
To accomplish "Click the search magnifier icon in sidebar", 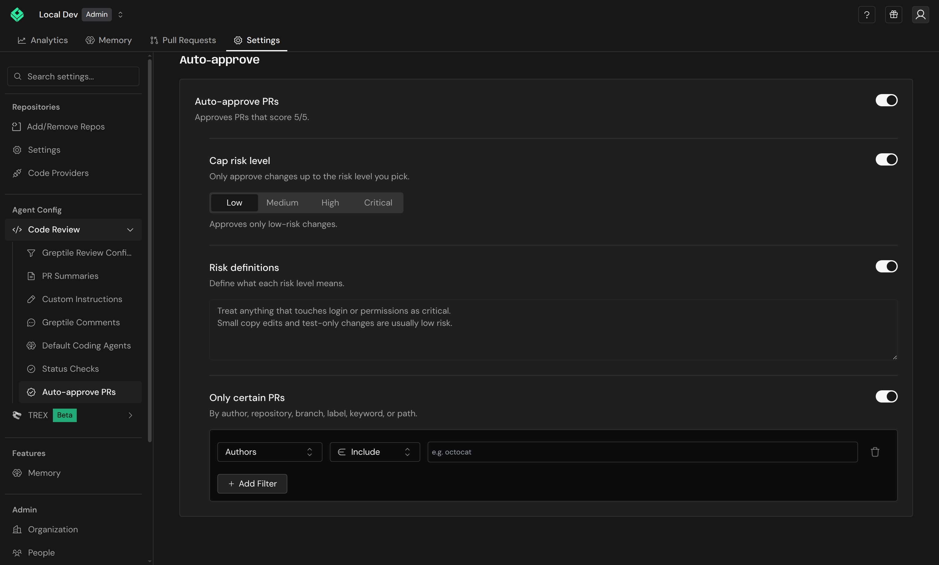I will [17, 77].
